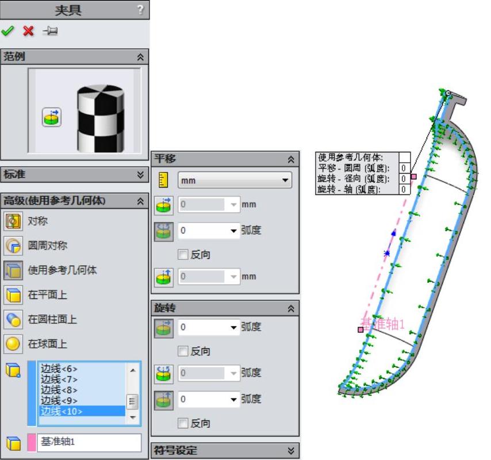Viewport: 491px width, 460px height.
Task: Pin the fixture property panel
Action: [x=50, y=30]
